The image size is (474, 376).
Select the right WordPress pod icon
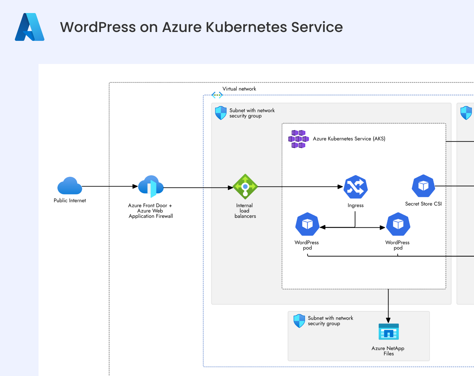point(398,224)
